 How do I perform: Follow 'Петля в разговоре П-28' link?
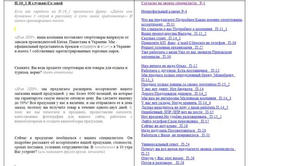coord(162,163)
